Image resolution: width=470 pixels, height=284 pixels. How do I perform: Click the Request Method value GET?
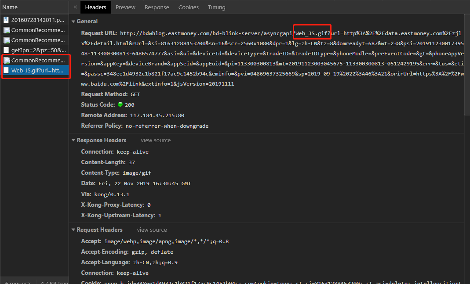(x=135, y=94)
